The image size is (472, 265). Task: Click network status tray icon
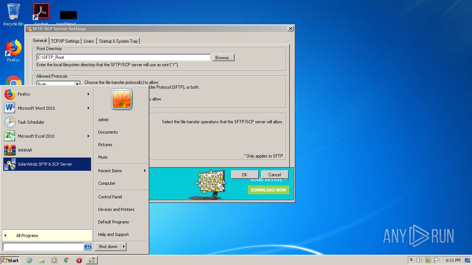(x=428, y=260)
